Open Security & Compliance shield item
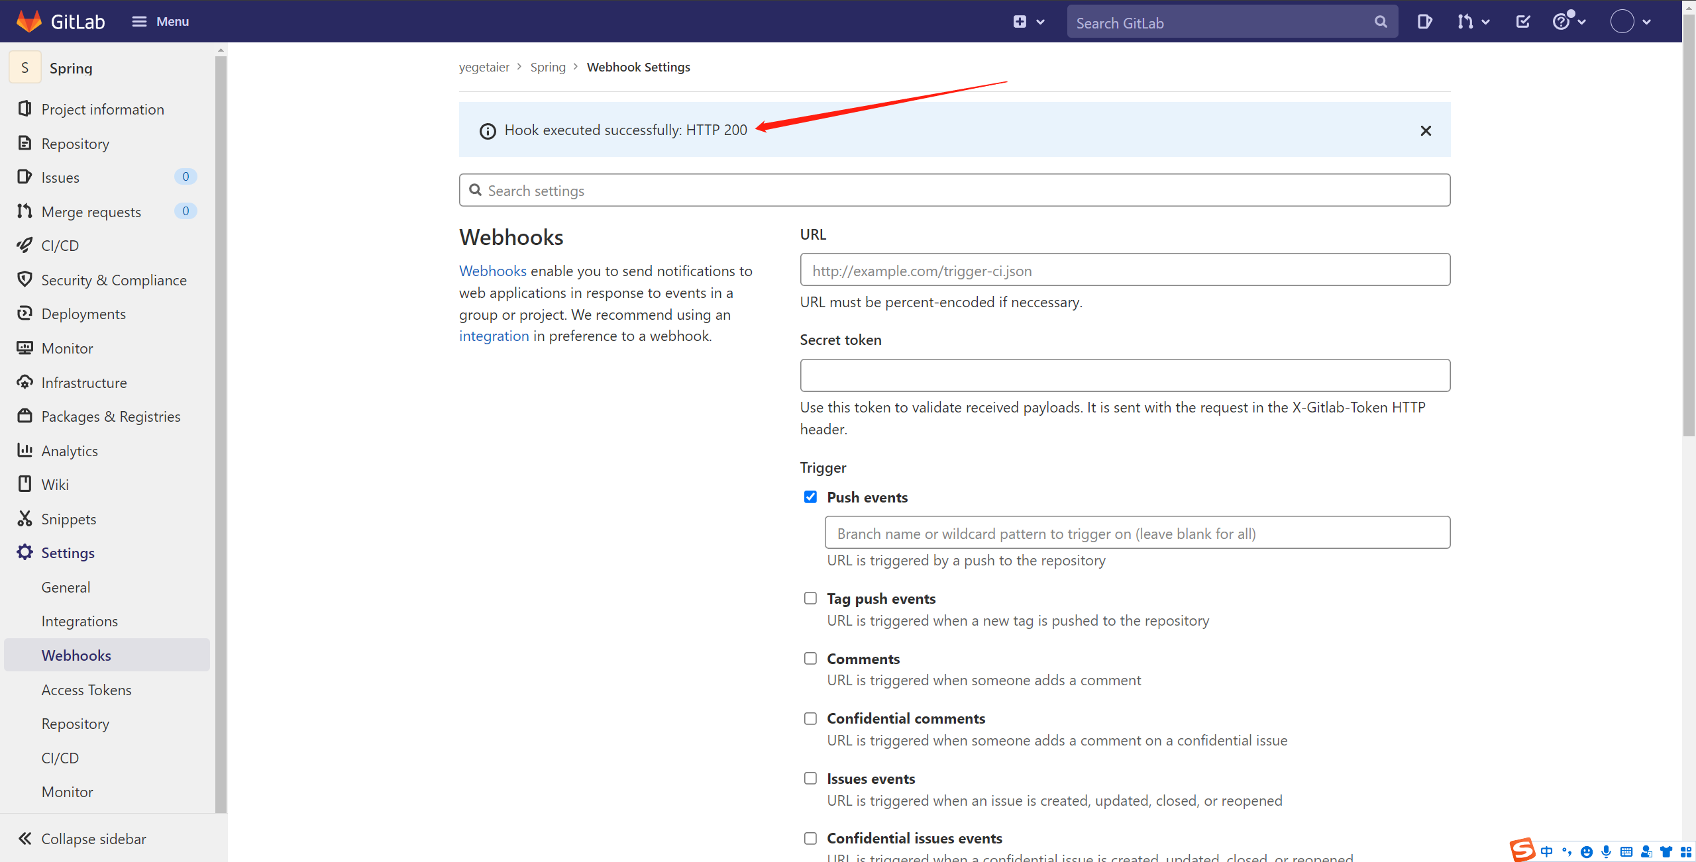This screenshot has width=1696, height=862. pyautogui.click(x=113, y=280)
